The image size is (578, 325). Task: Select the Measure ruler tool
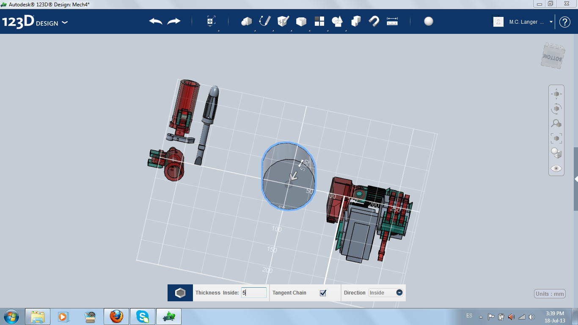point(392,22)
